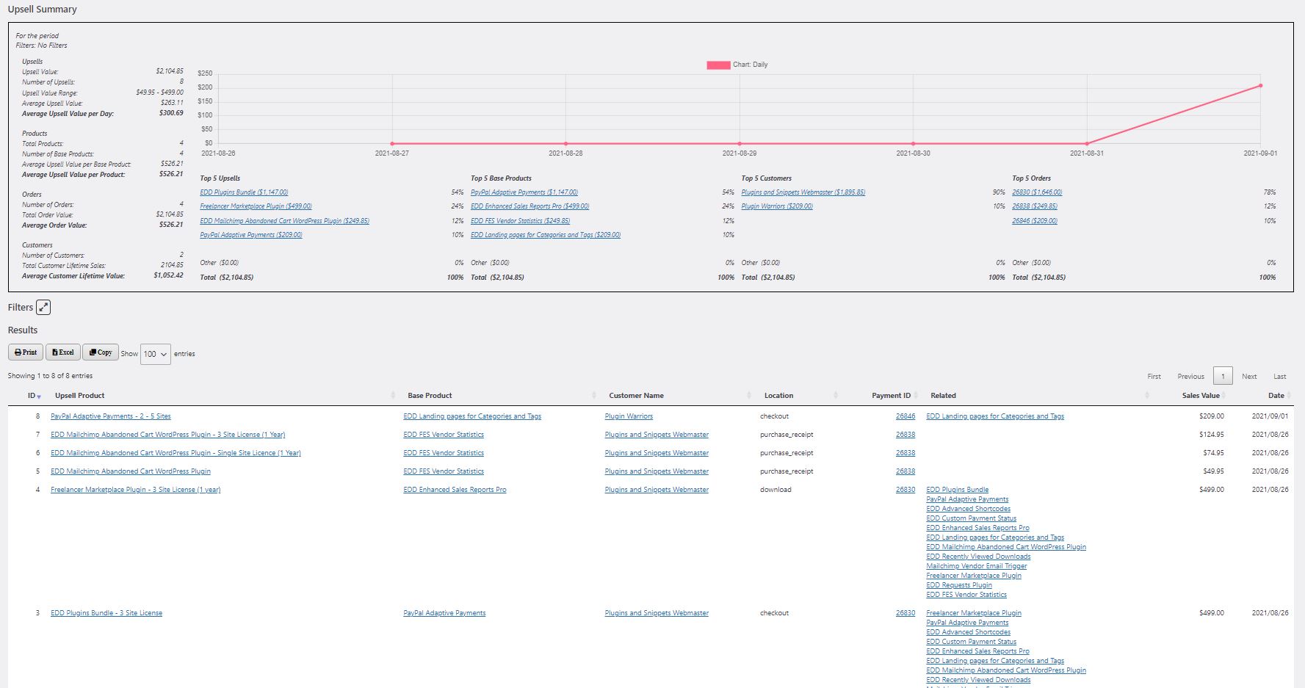Open Plugins and Snippets Webmaster ($1,895.85) customer
This screenshot has width=1305, height=688.
click(x=803, y=192)
